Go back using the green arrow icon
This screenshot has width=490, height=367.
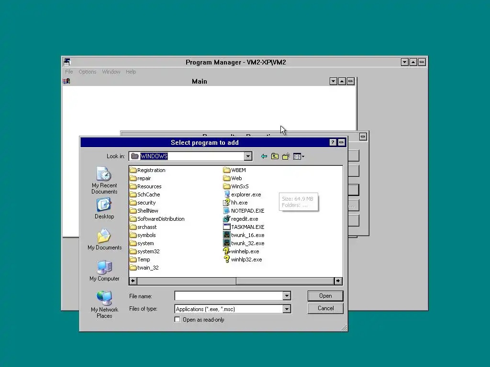(x=264, y=156)
